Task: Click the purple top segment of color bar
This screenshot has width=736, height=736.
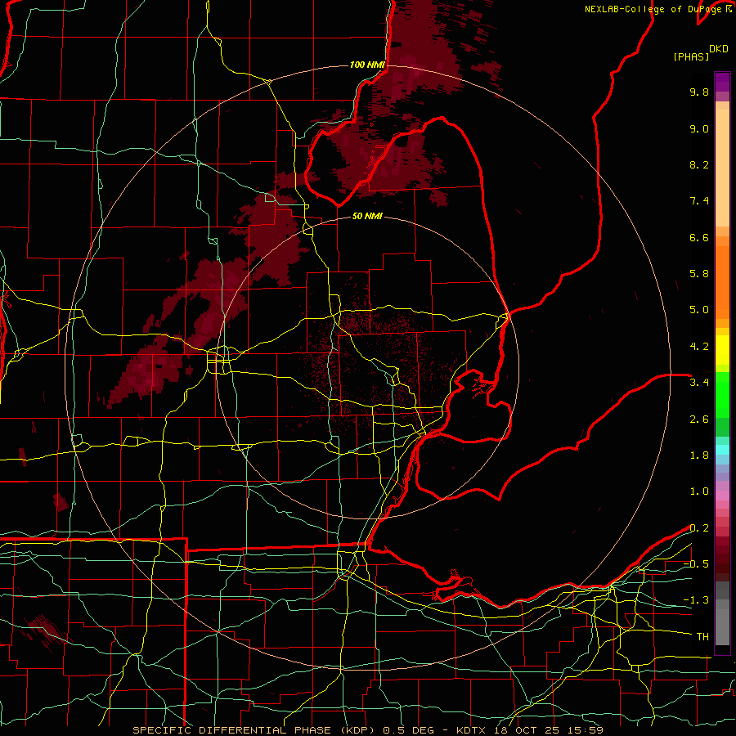Action: [x=722, y=82]
